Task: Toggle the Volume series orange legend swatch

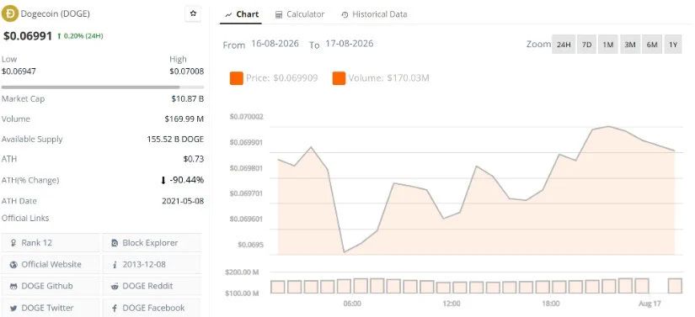Action: pyautogui.click(x=339, y=78)
